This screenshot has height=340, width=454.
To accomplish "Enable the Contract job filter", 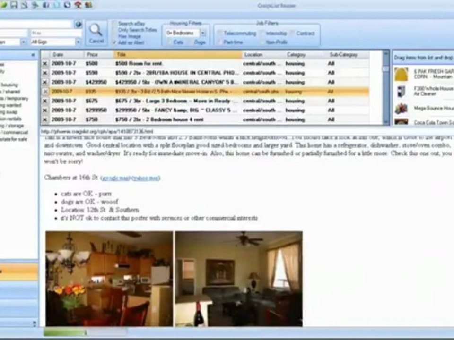I will point(292,33).
